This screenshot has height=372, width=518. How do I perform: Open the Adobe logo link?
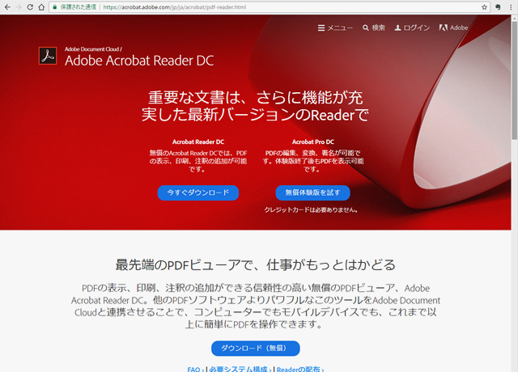(453, 27)
